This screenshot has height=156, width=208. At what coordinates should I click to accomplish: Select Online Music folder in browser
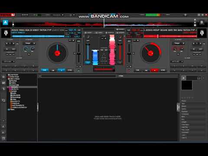pos(13,77)
